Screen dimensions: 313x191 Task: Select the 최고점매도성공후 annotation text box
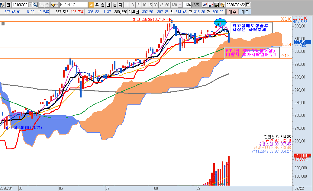tap(252, 27)
